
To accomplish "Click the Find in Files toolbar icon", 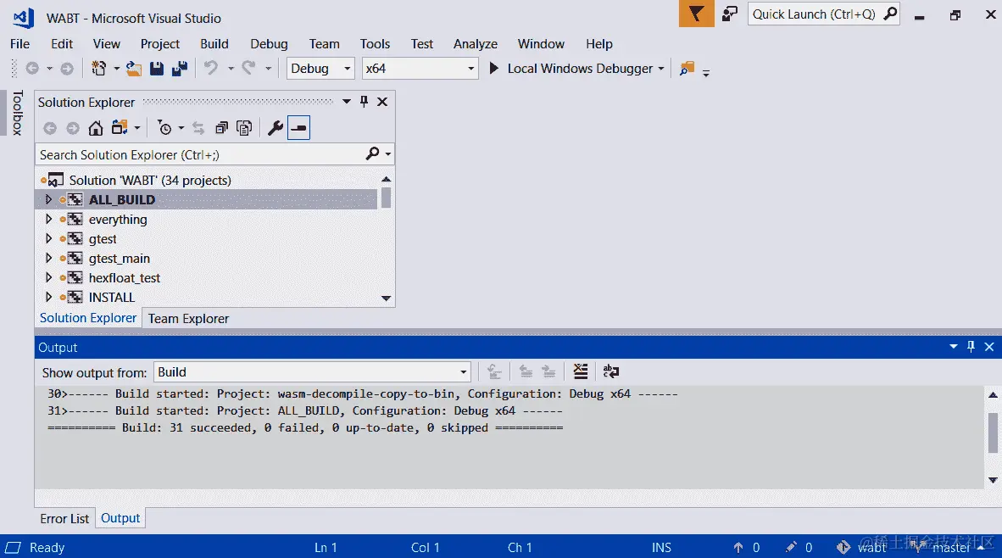I will [687, 69].
